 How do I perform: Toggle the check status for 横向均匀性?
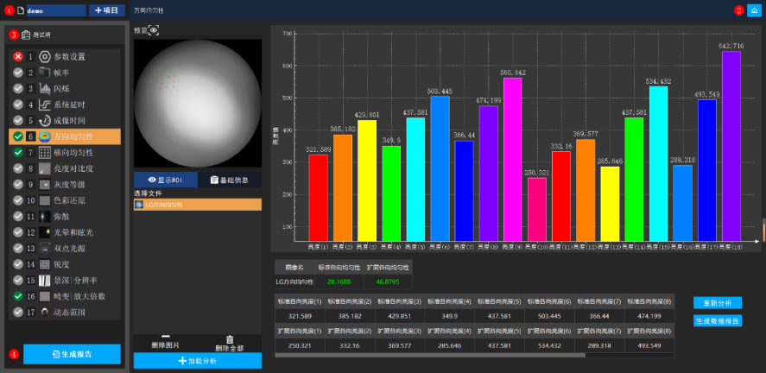pyautogui.click(x=17, y=152)
